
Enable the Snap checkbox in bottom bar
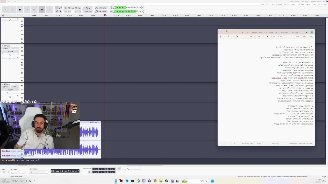30,169
